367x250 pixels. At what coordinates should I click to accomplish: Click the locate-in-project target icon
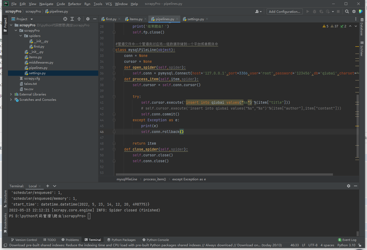65,19
